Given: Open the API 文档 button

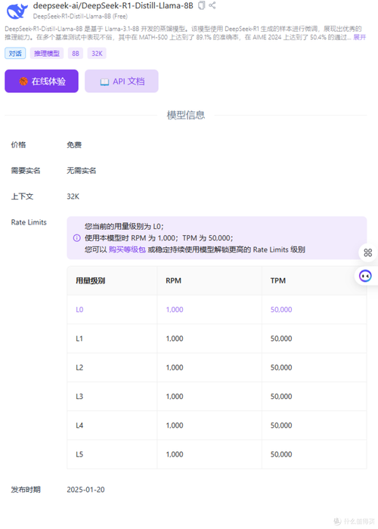Looking at the screenshot, I should click(x=122, y=81).
